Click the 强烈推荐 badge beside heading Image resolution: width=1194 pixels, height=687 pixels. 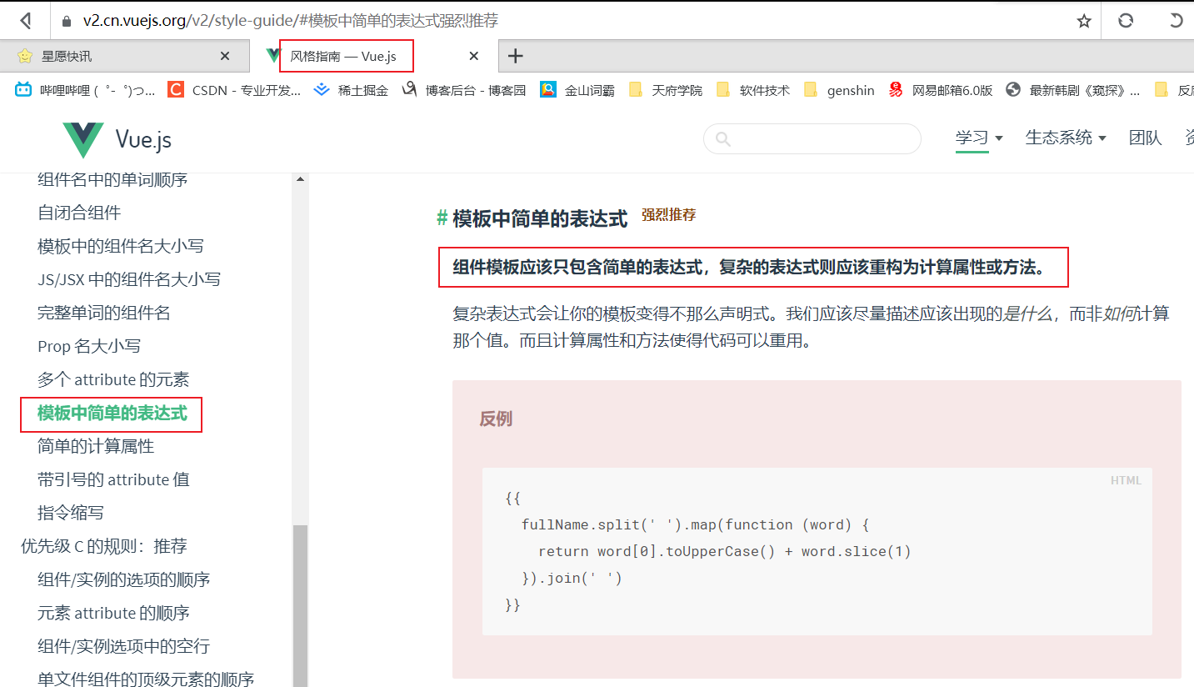click(x=668, y=214)
